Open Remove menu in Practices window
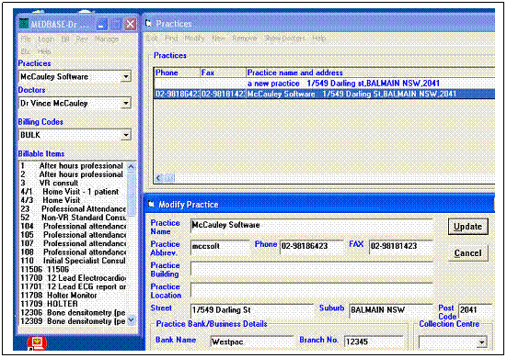The width and height of the screenshot is (507, 358). tap(245, 39)
